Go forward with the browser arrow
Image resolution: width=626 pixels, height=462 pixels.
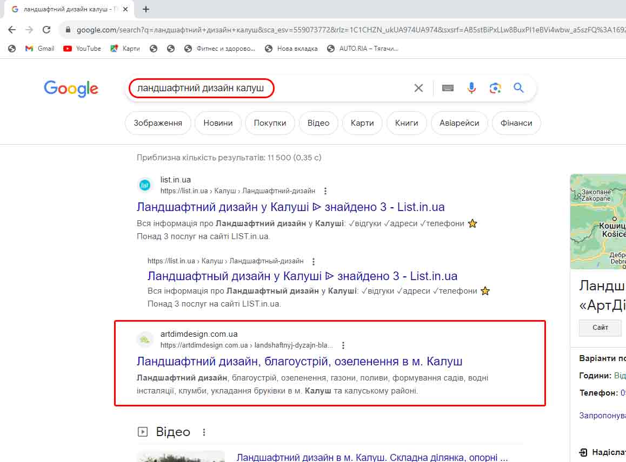pyautogui.click(x=29, y=30)
